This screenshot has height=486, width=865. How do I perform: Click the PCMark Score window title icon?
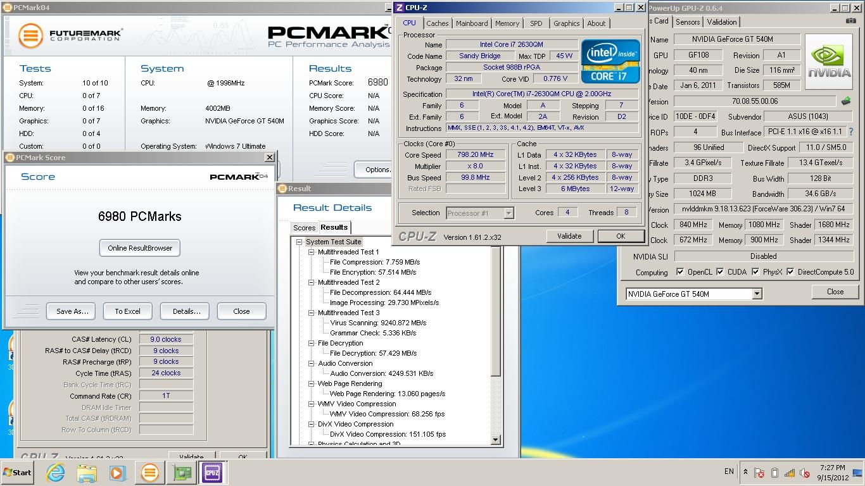tap(9, 158)
